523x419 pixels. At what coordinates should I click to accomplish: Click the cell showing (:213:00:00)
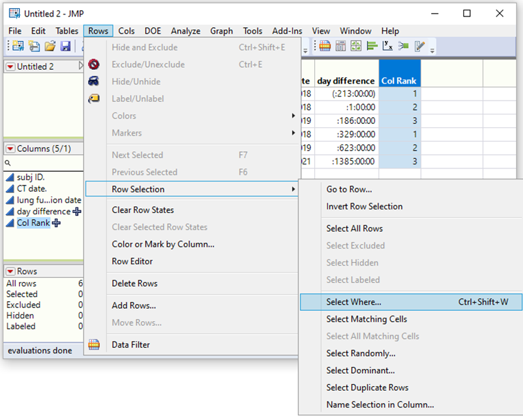346,94
